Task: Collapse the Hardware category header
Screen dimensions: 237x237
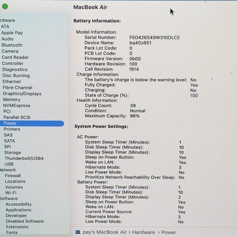Action: click(x=7, y=21)
